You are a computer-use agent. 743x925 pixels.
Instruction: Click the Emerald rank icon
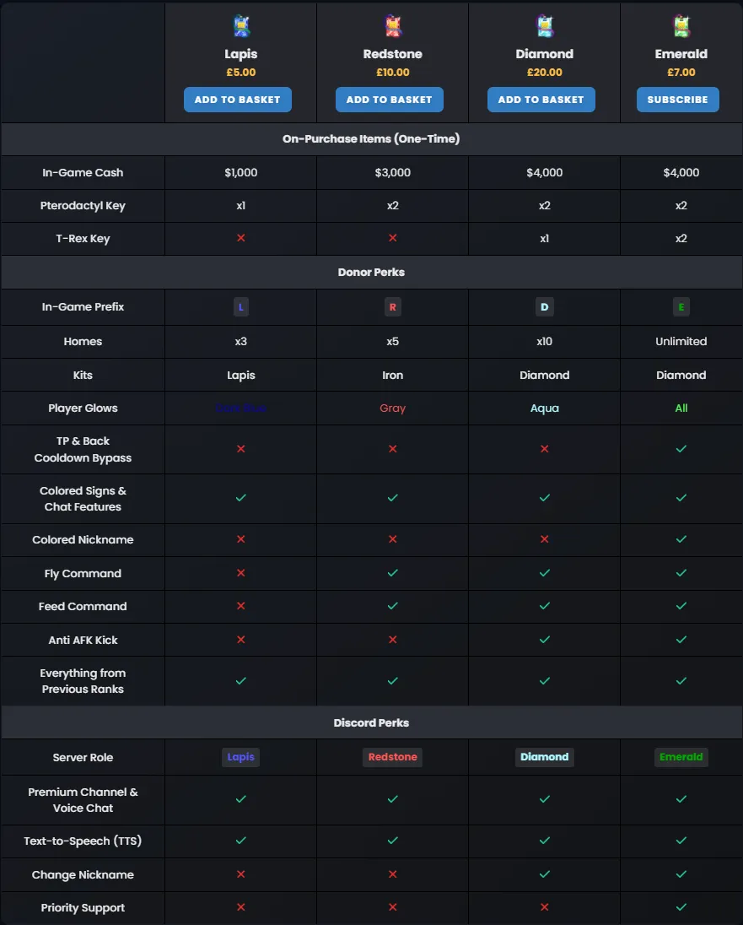click(681, 27)
